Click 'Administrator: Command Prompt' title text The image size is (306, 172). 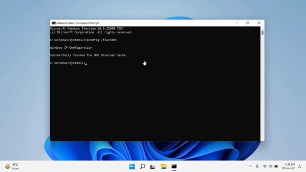[x=77, y=23]
